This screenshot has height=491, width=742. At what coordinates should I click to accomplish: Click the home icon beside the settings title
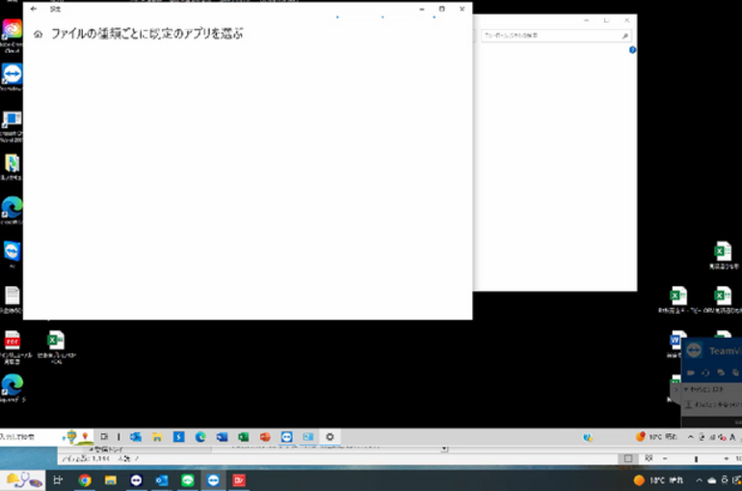click(38, 35)
